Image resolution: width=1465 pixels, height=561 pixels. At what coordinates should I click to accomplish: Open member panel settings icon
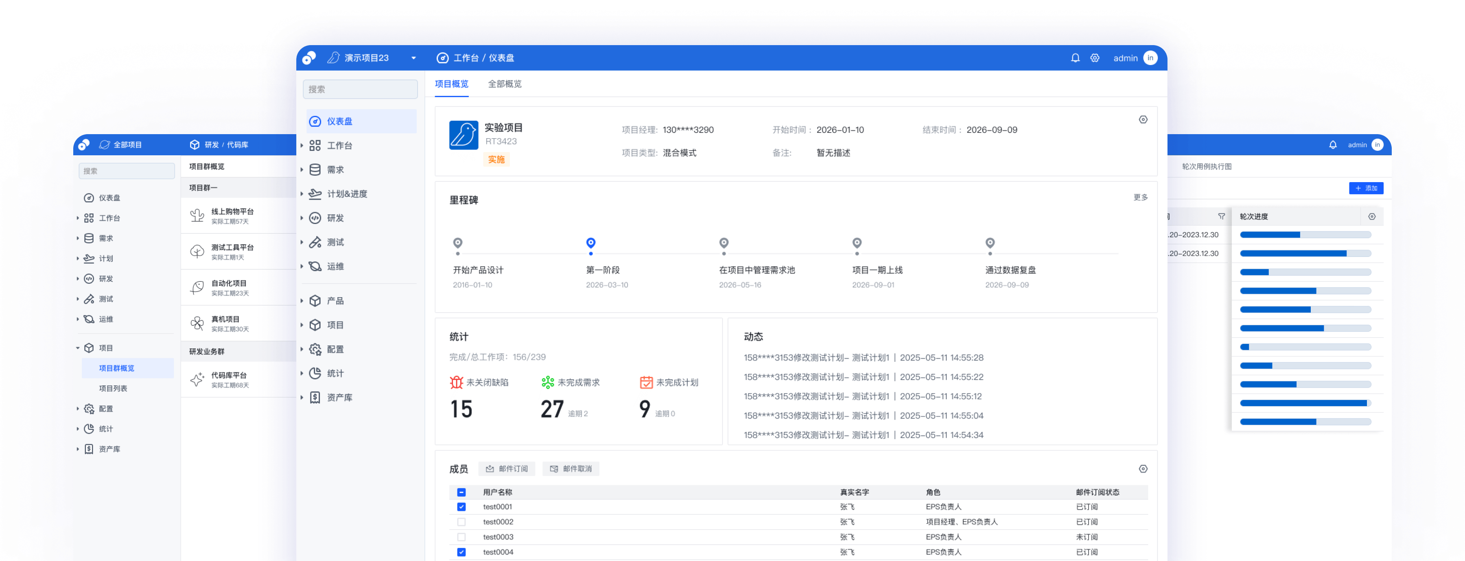(x=1143, y=469)
